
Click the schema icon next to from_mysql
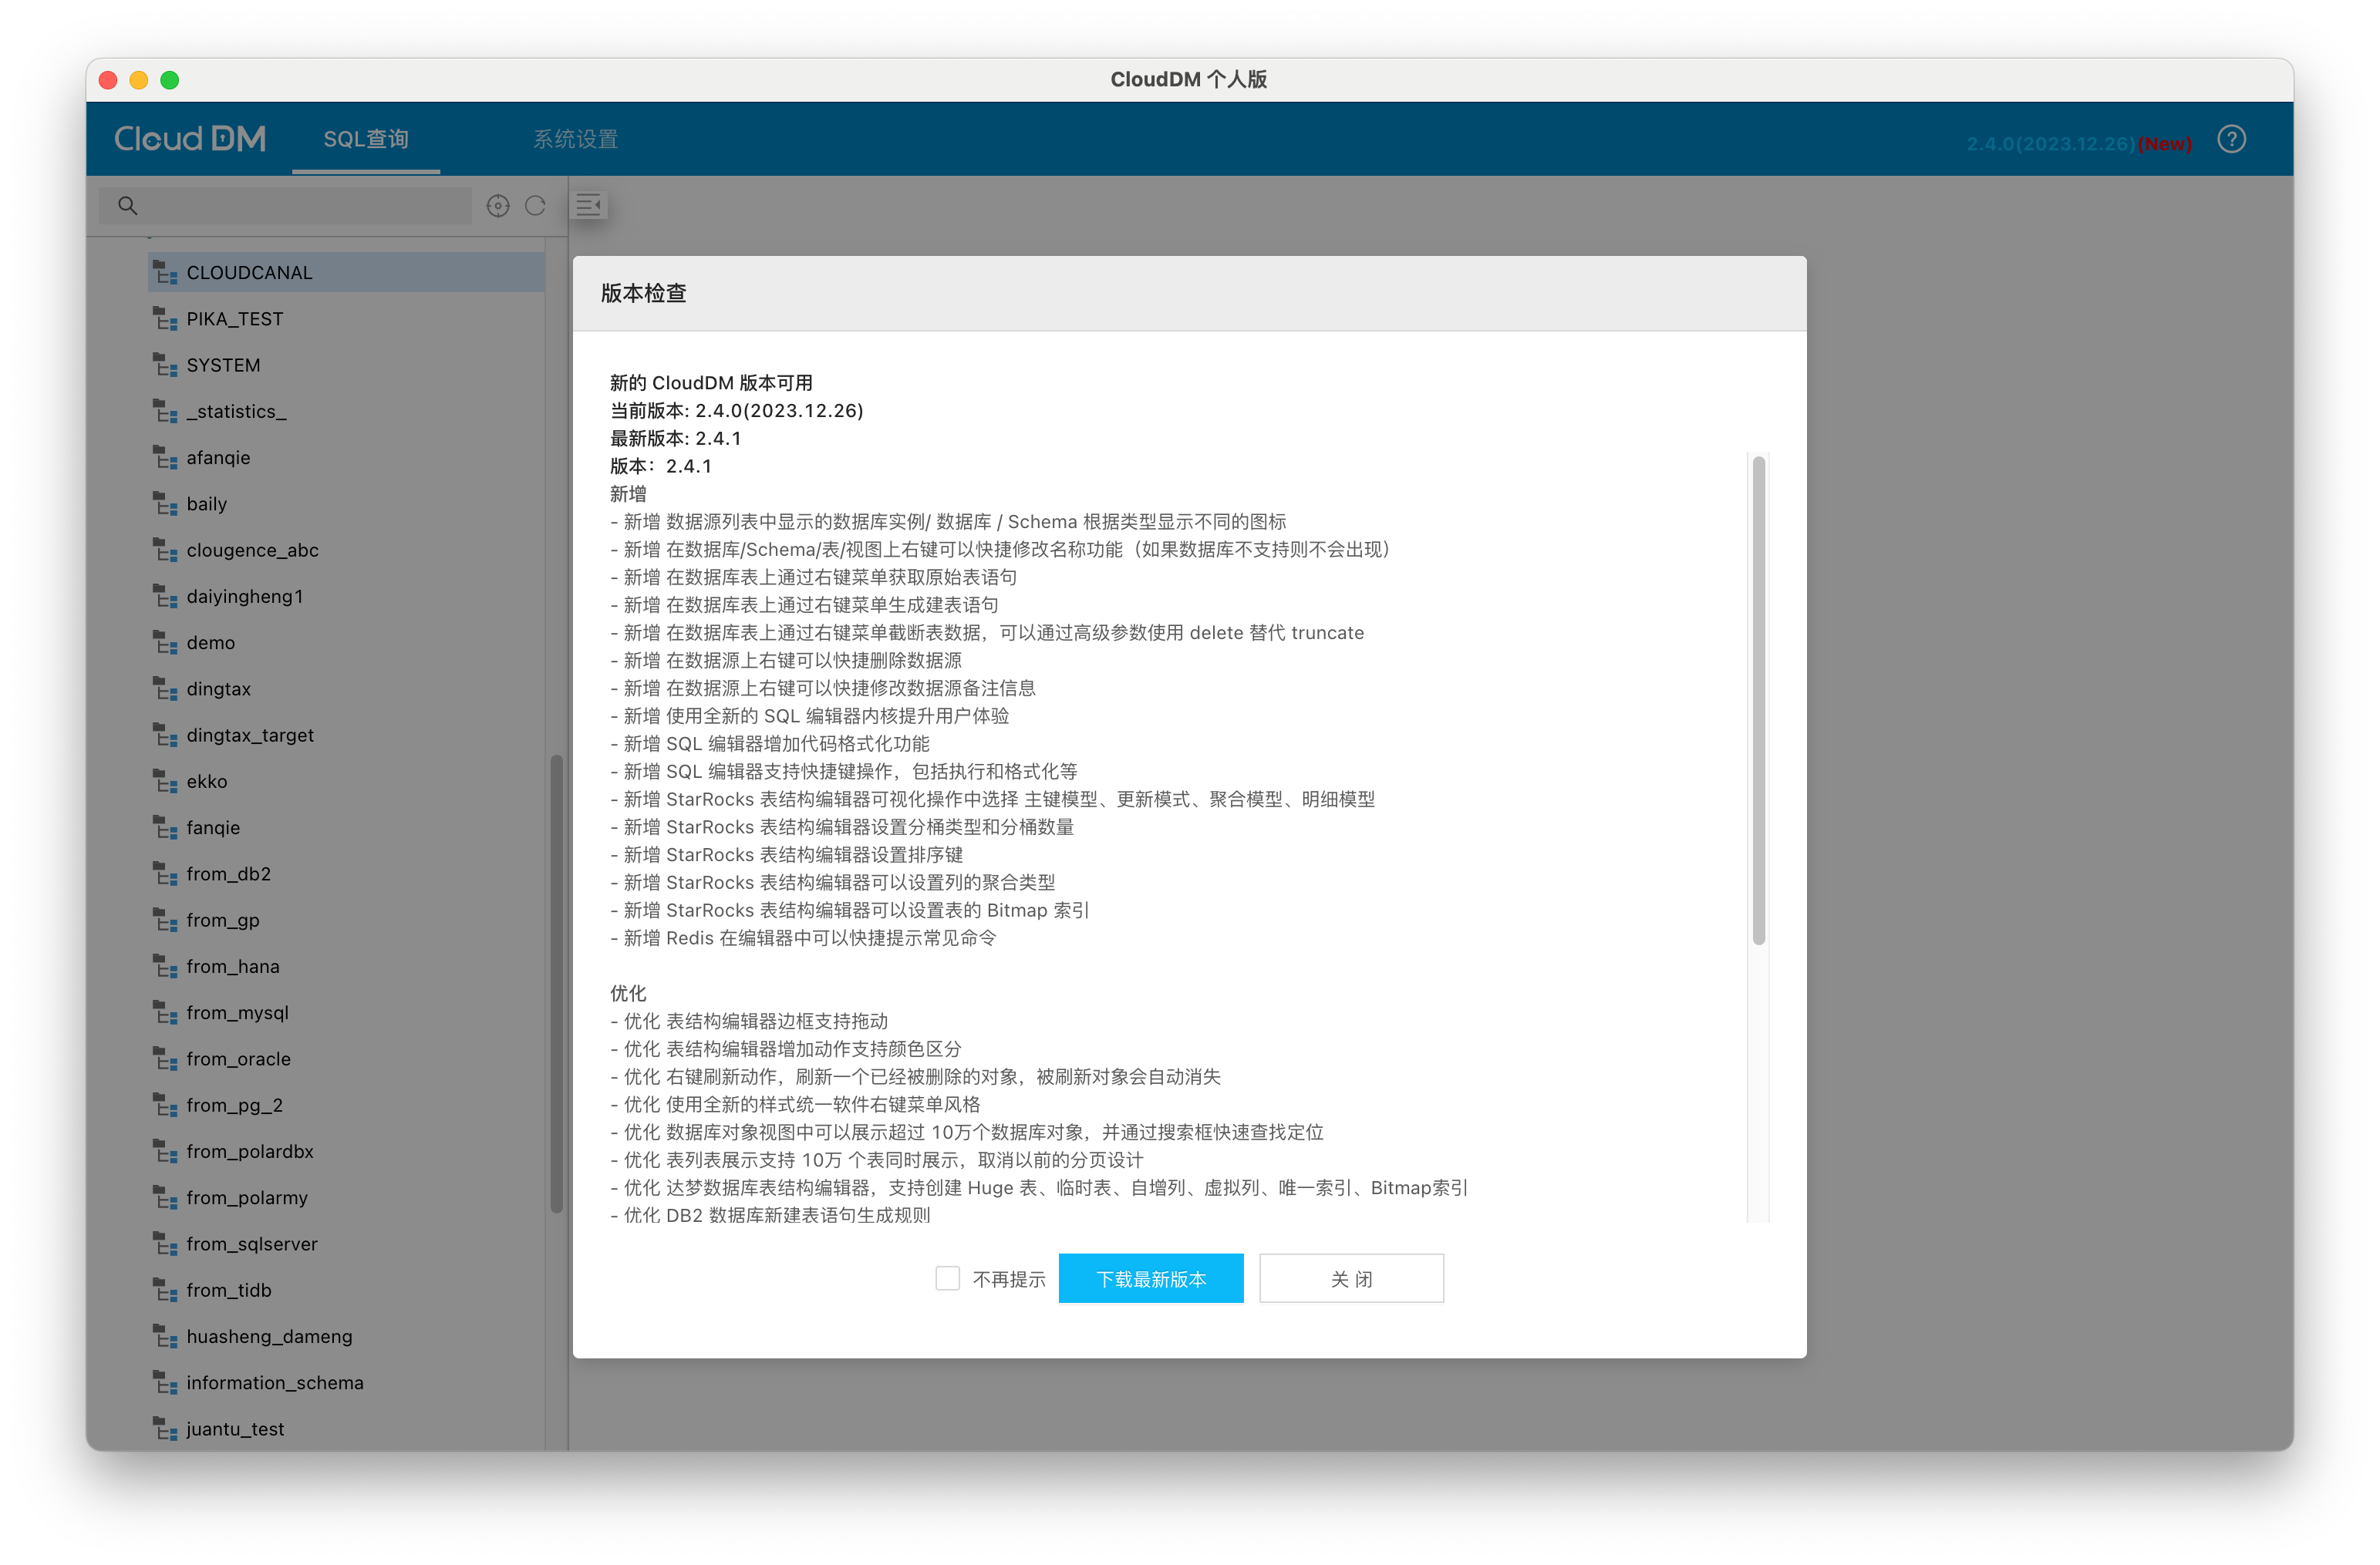[165, 1012]
